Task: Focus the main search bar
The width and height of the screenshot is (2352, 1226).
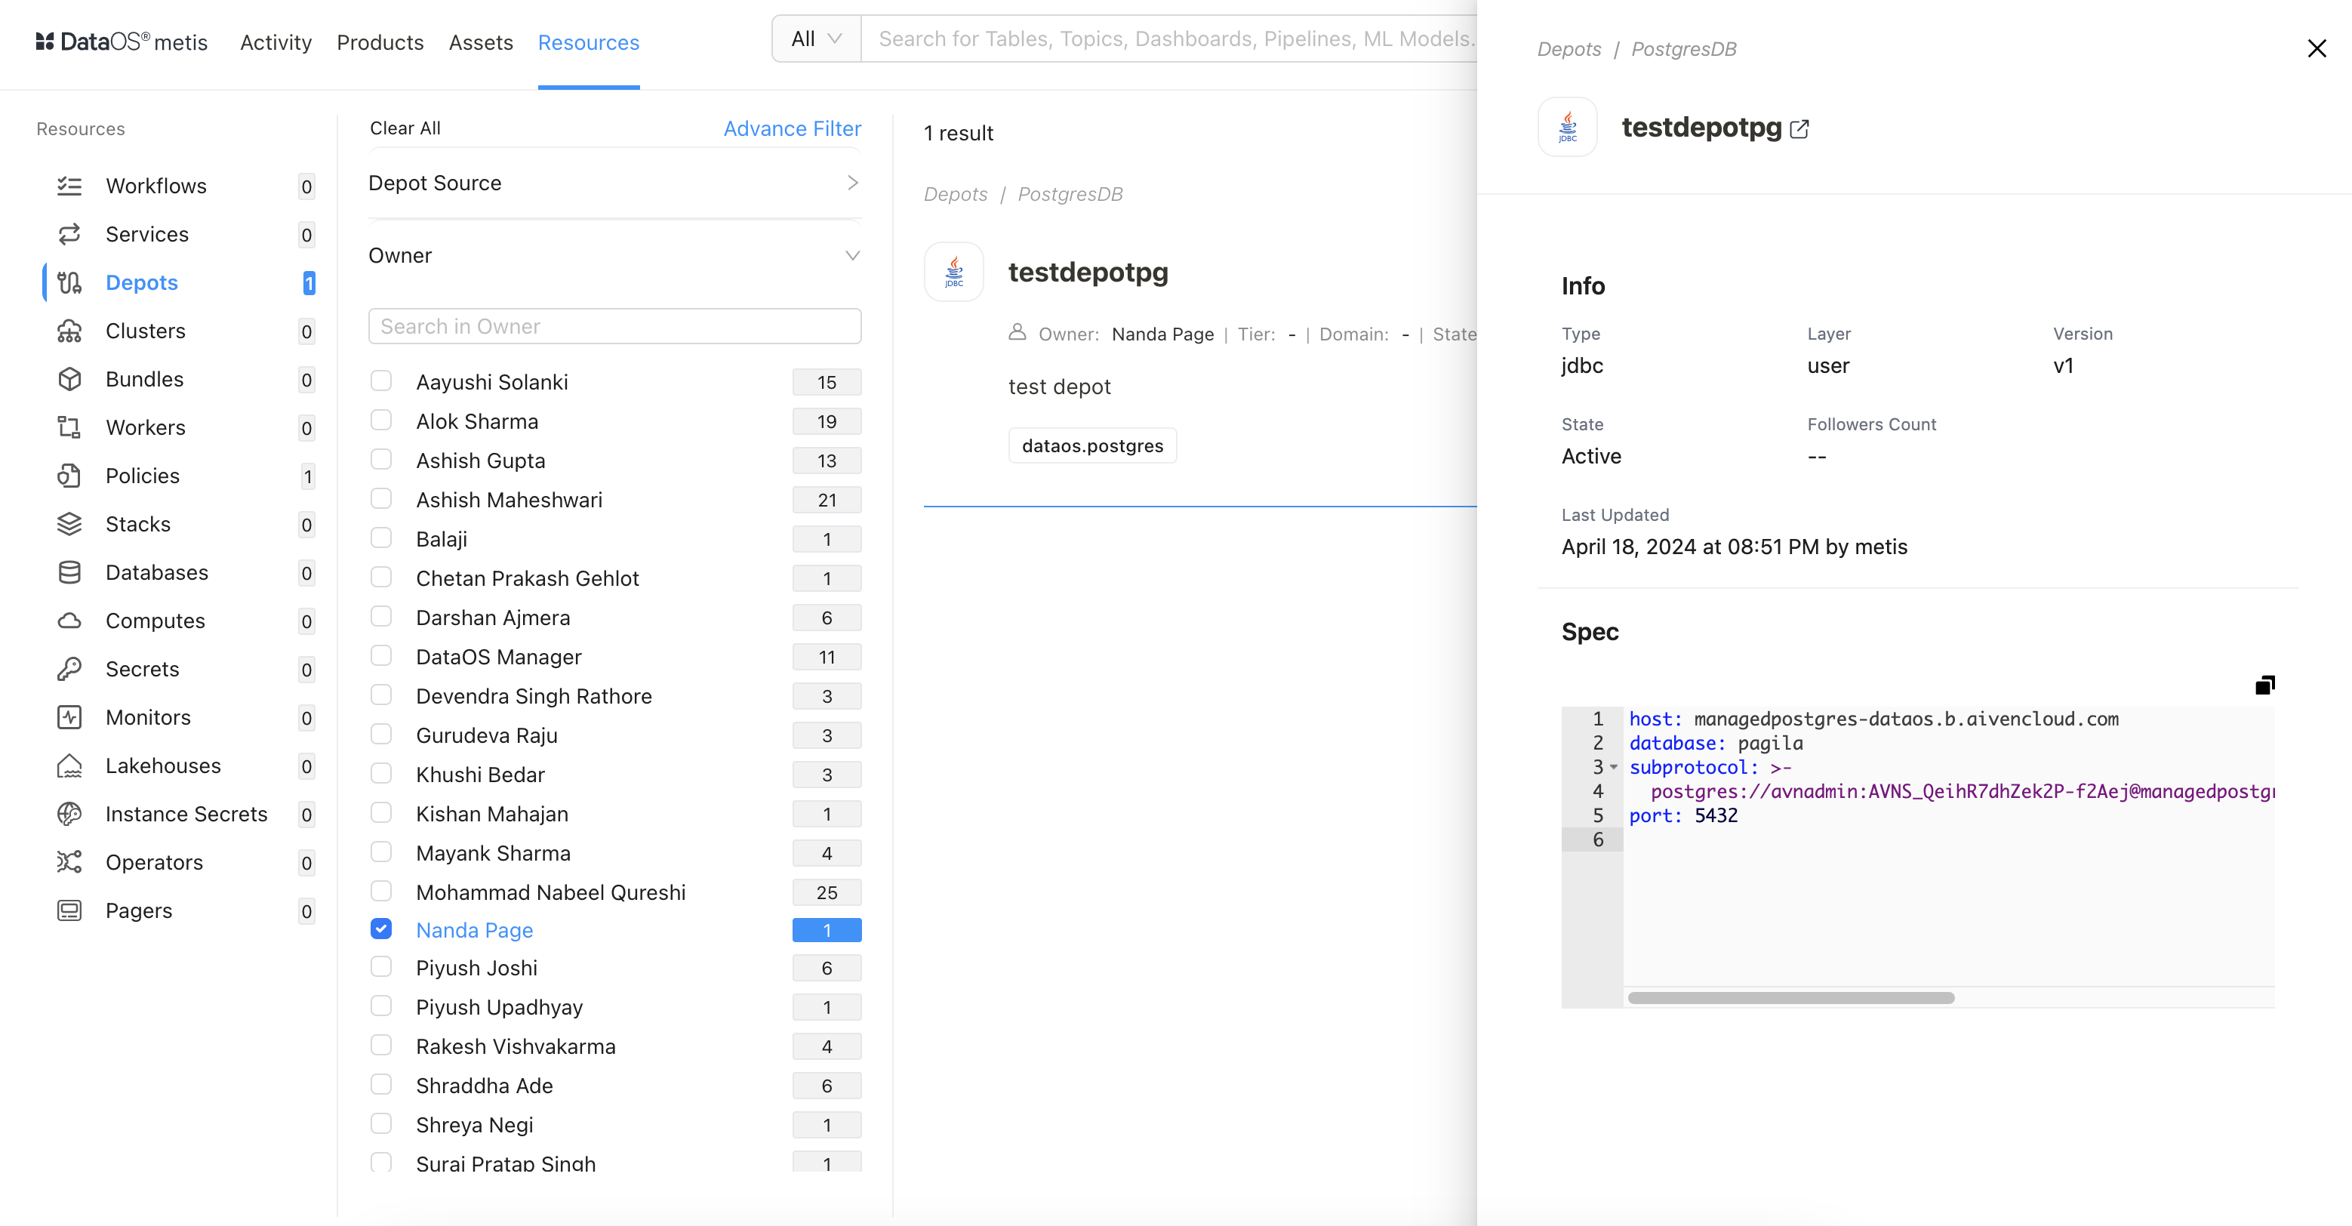Action: [1168, 39]
